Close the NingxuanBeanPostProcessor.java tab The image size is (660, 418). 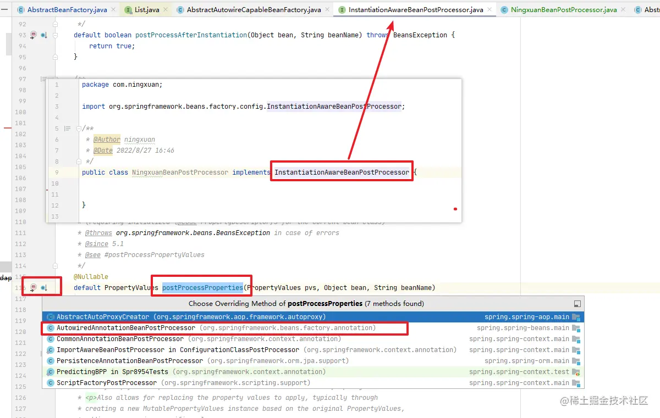click(x=624, y=10)
